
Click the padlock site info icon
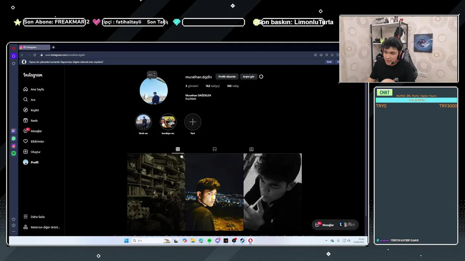click(41, 55)
